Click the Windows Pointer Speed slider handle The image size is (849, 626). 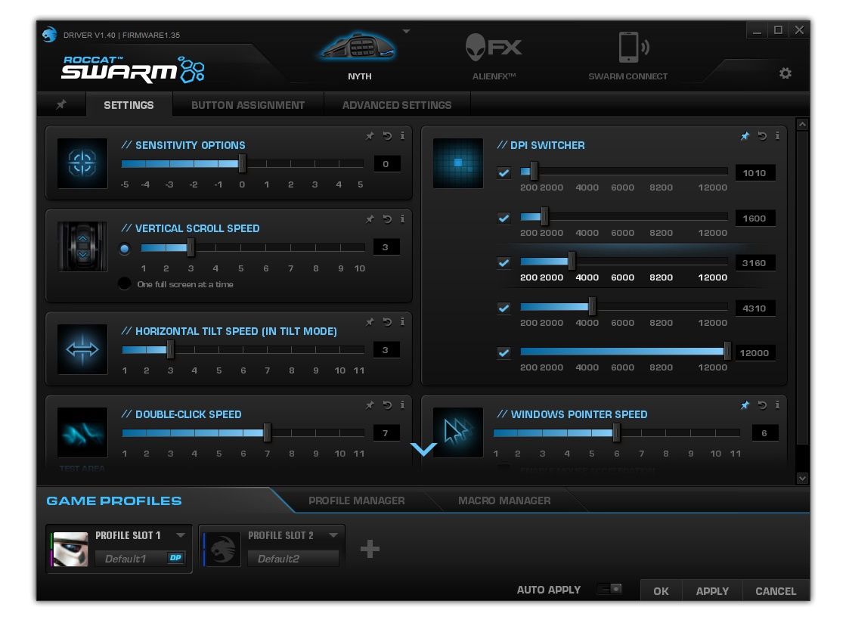(616, 432)
